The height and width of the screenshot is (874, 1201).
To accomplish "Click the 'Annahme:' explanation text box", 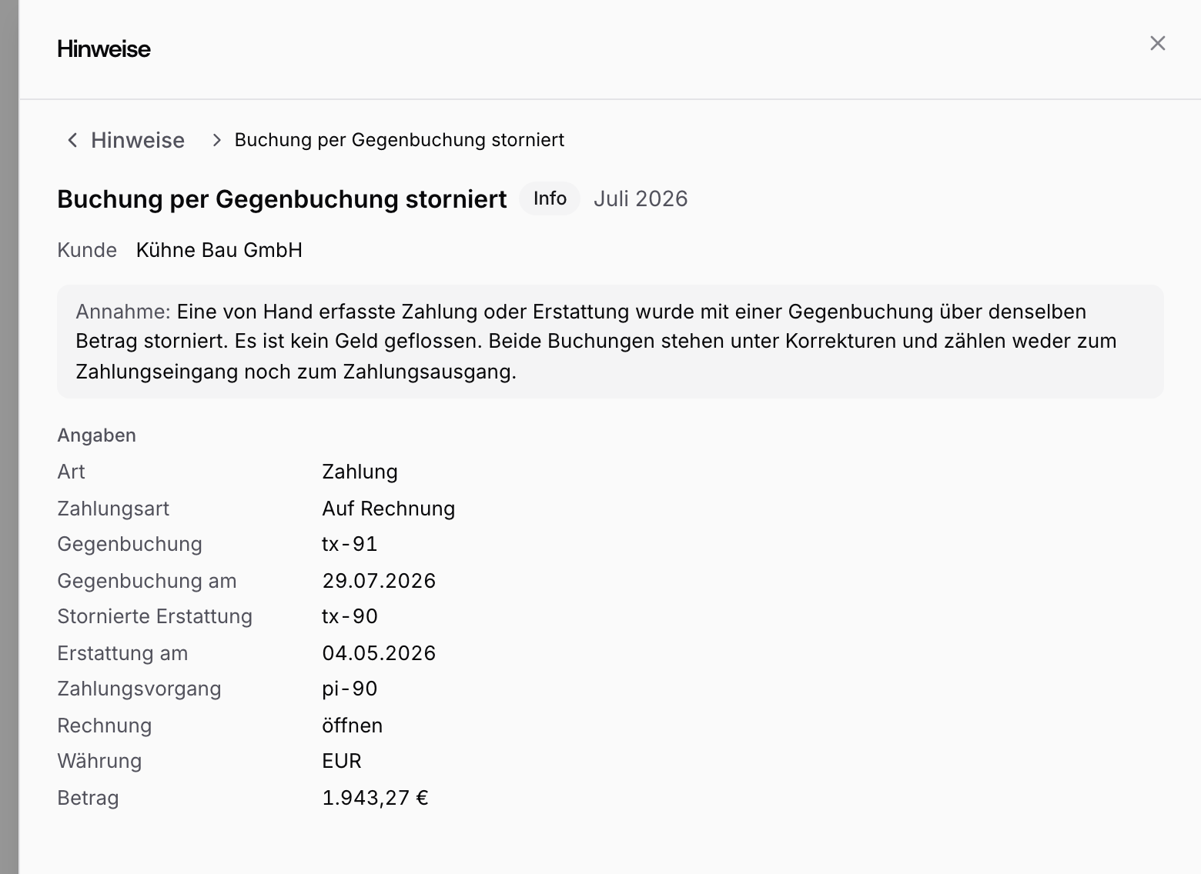I will (x=611, y=342).
